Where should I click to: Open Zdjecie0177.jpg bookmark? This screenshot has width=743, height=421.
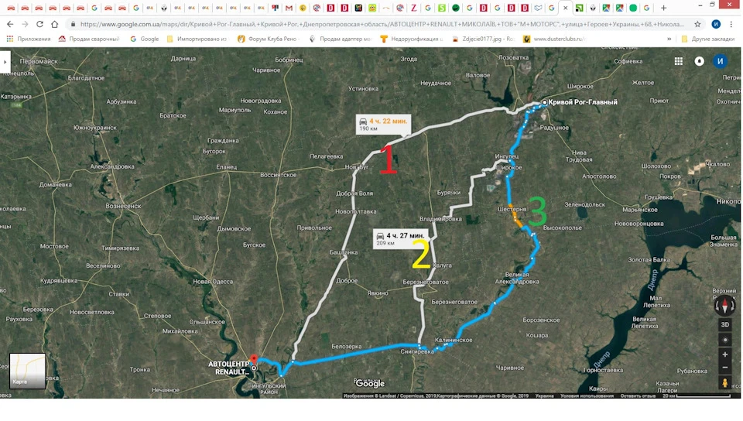click(483, 39)
